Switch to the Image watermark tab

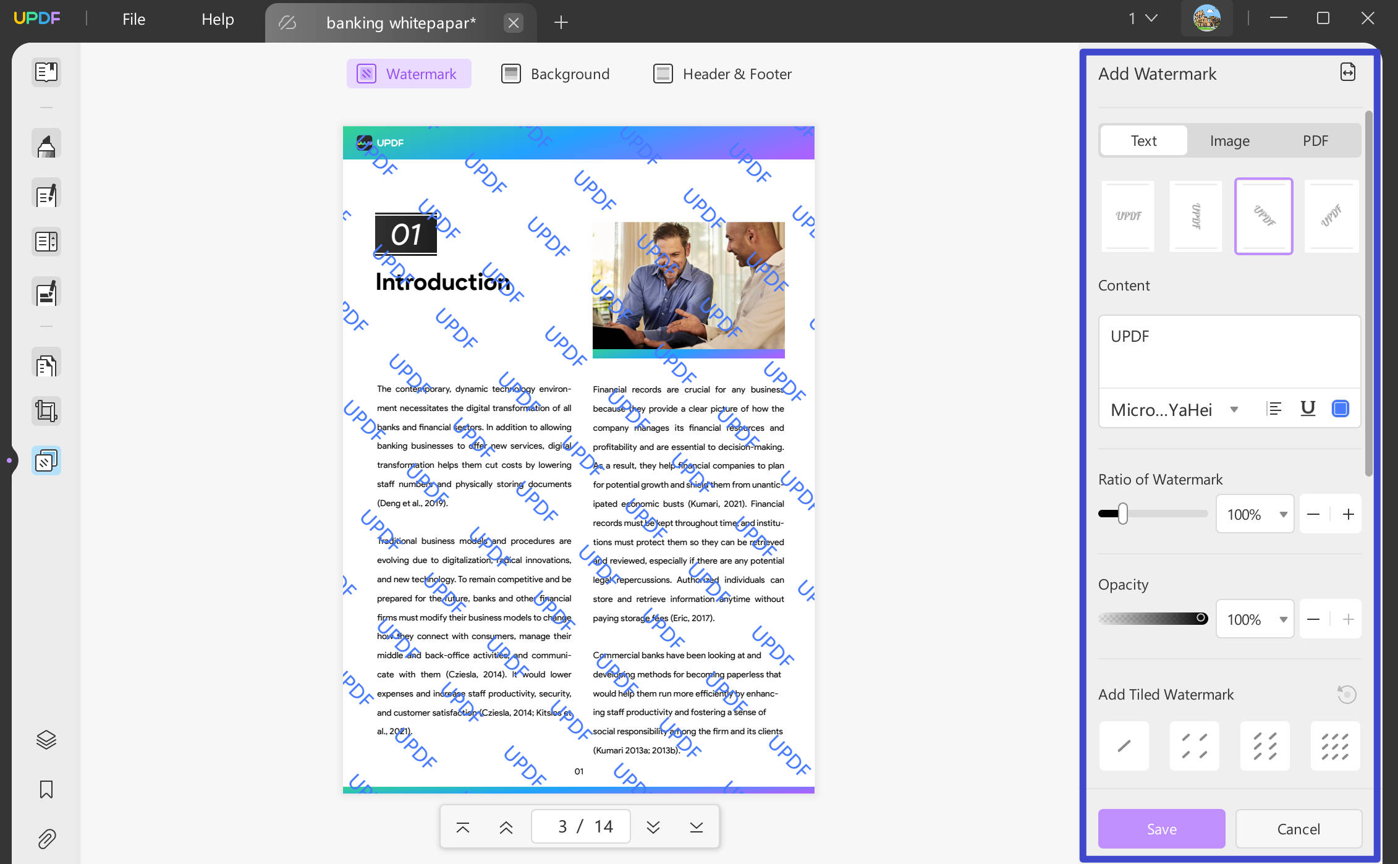pyautogui.click(x=1229, y=141)
